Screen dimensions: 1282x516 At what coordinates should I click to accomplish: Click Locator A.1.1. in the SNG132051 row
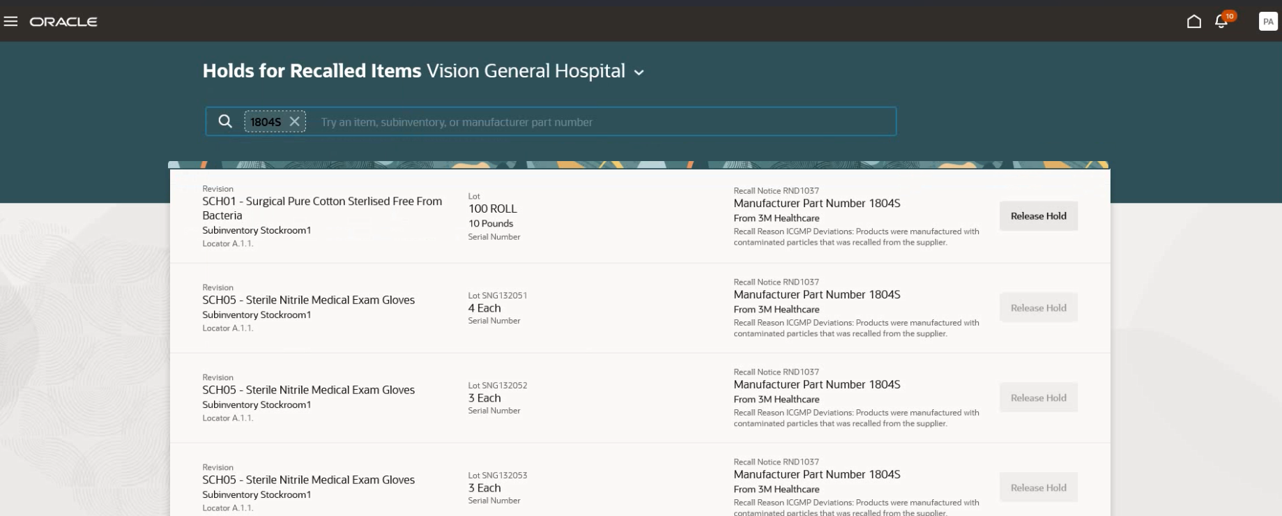tap(227, 328)
